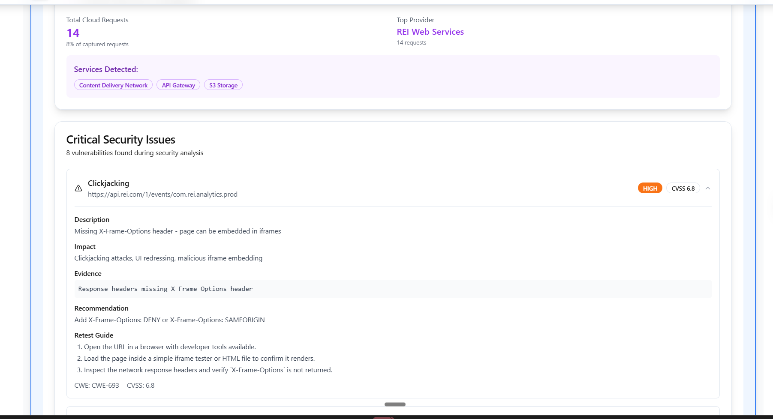Click the Top Provider label
This screenshot has width=773, height=419.
(415, 20)
